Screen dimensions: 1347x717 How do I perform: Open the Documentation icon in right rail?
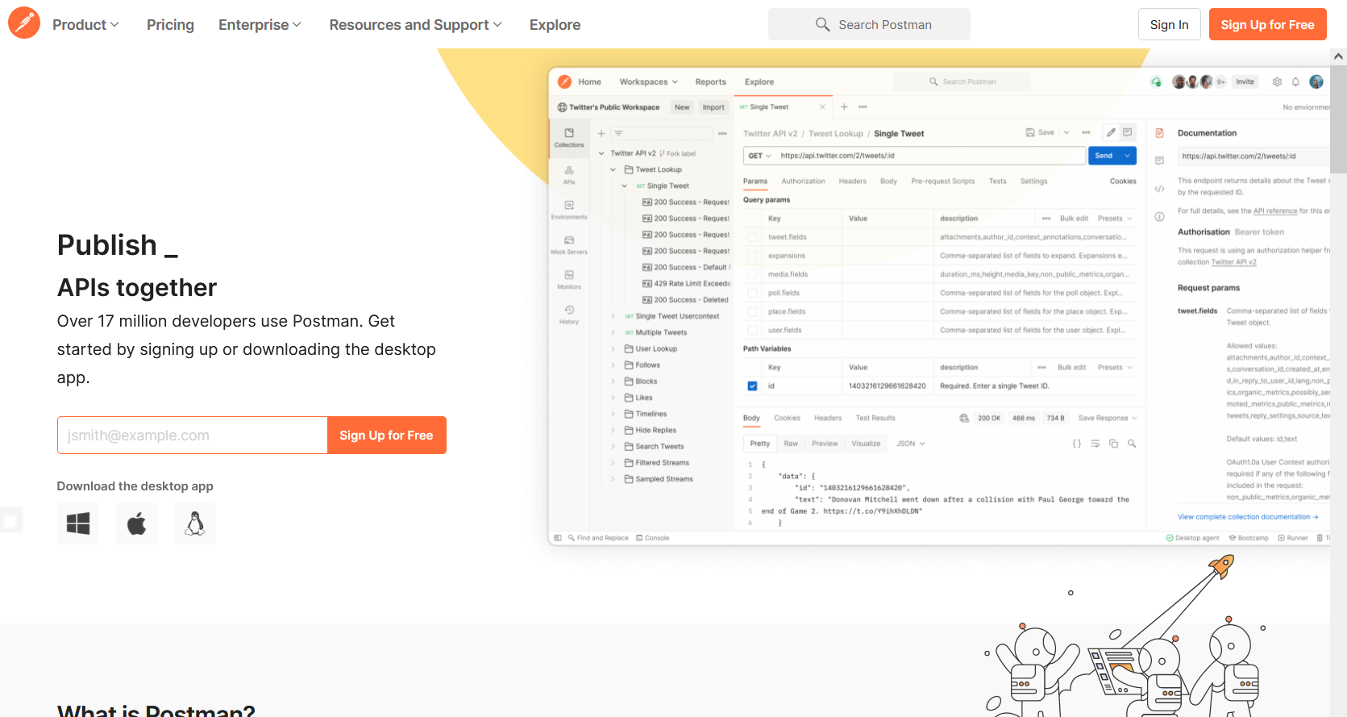[1159, 133]
